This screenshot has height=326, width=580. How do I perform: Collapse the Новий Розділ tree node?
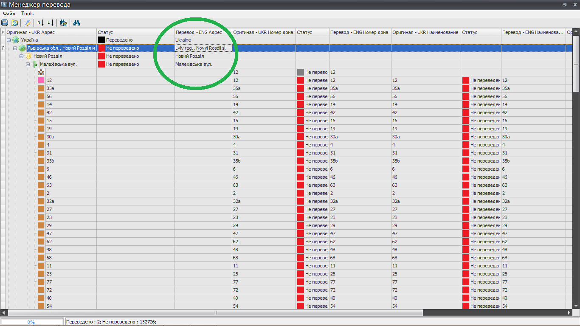pyautogui.click(x=21, y=56)
